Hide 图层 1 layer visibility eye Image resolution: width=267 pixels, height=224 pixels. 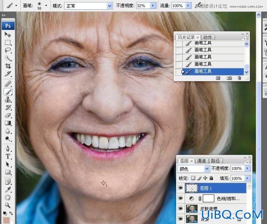[180, 188]
